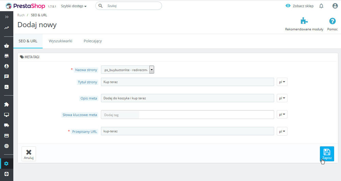The image size is (341, 181).
Task: Click the Przepisany URL label
Action: 85,132
